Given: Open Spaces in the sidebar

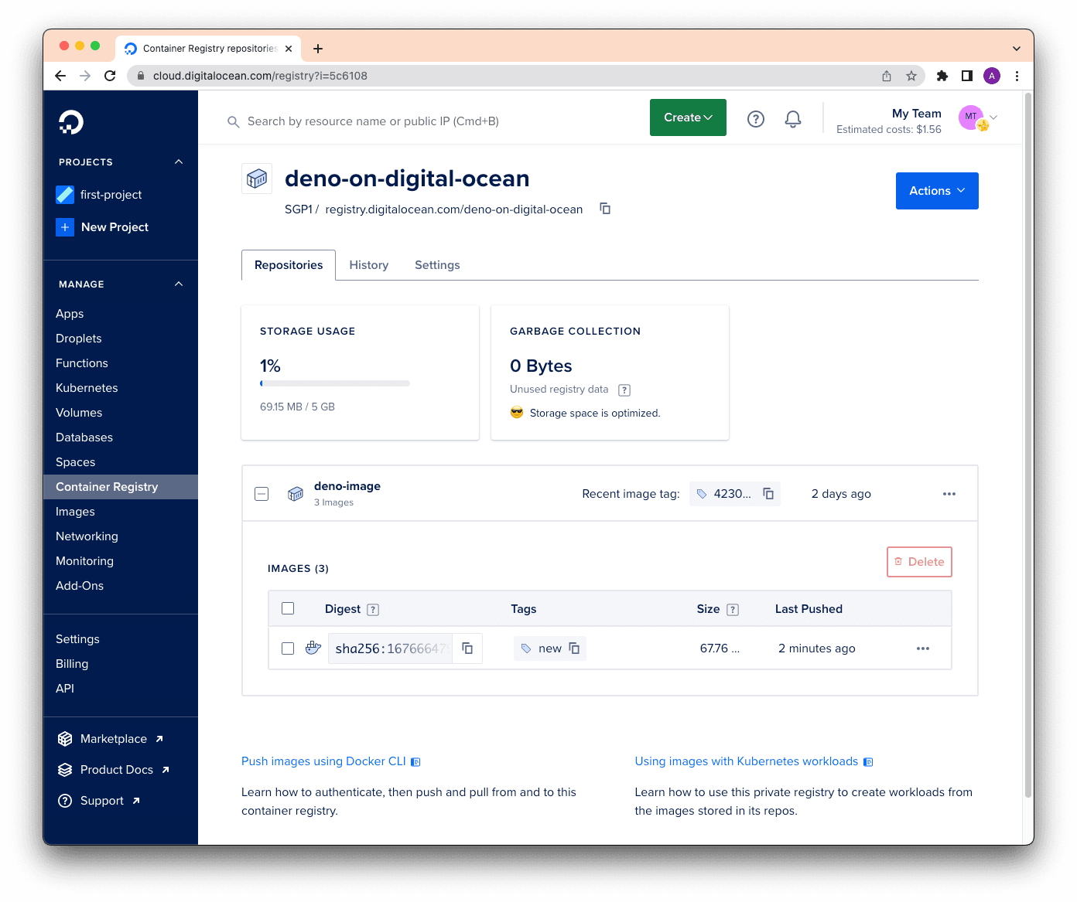Looking at the screenshot, I should pos(76,462).
